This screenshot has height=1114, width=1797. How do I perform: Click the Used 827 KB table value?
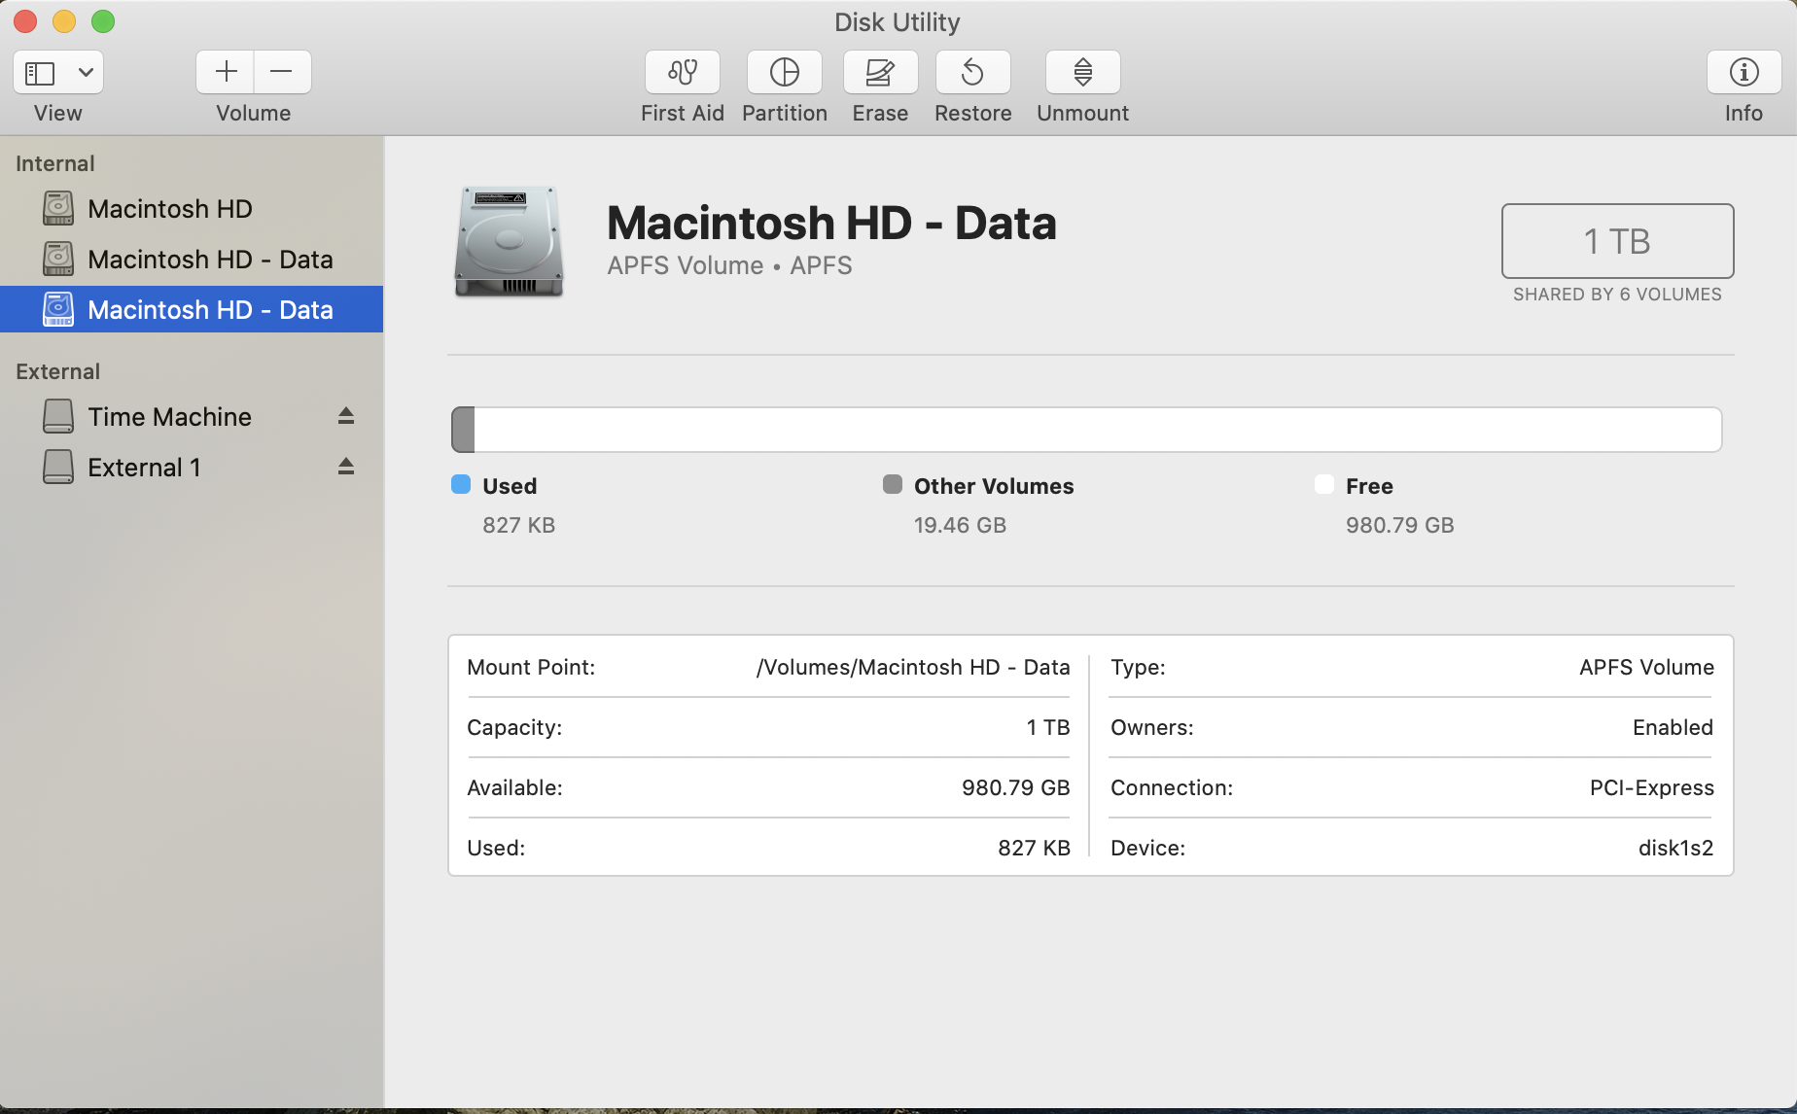pos(1034,848)
